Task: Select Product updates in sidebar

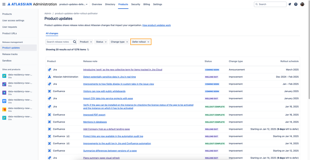Action: (x=18, y=48)
